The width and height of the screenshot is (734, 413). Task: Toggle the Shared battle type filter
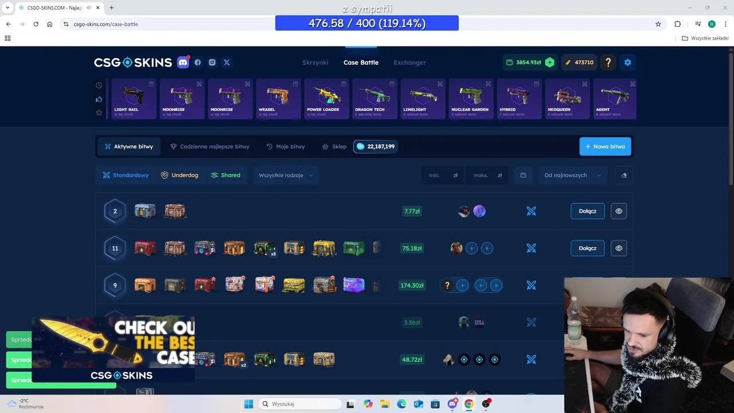[x=225, y=176]
